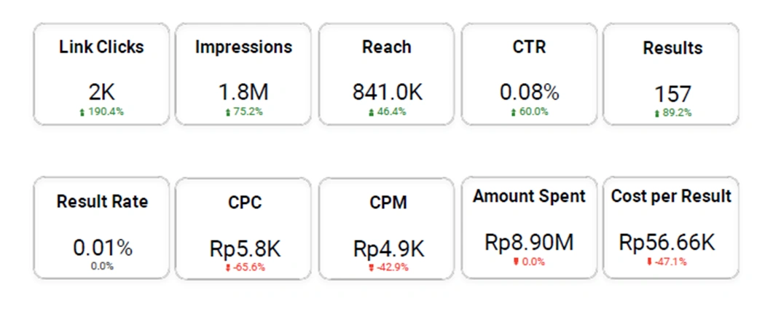Image resolution: width=765 pixels, height=317 pixels.
Task: Select the Impressions 1.8M value
Action: 243,92
